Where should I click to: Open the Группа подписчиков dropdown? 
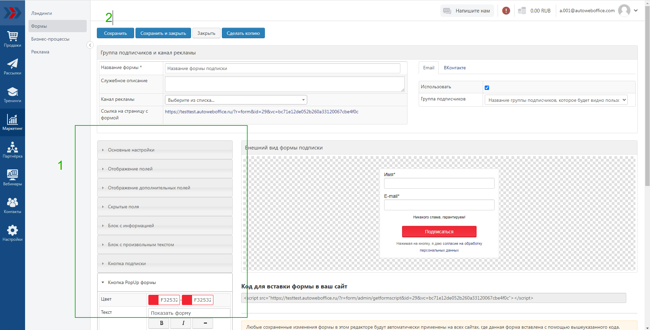tap(556, 100)
